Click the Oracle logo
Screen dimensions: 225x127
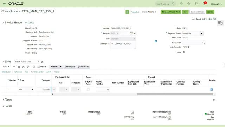point(16,4)
